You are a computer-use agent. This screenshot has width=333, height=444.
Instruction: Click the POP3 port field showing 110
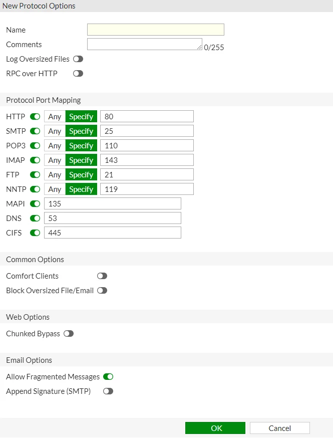(147, 145)
